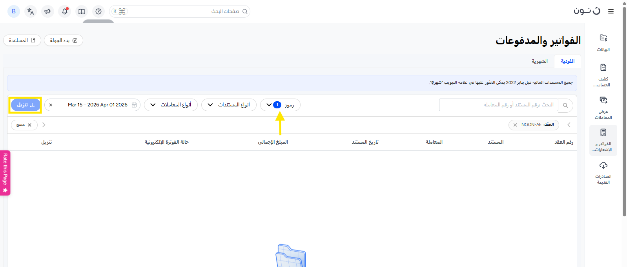Open the hamburger menu icon
This screenshot has width=627, height=267.
click(611, 11)
